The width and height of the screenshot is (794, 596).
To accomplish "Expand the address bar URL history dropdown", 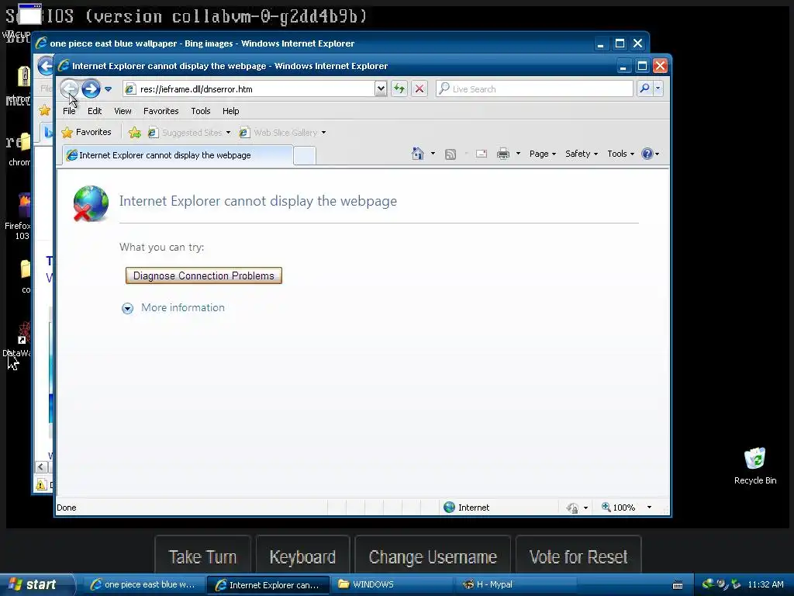I will 381,89.
